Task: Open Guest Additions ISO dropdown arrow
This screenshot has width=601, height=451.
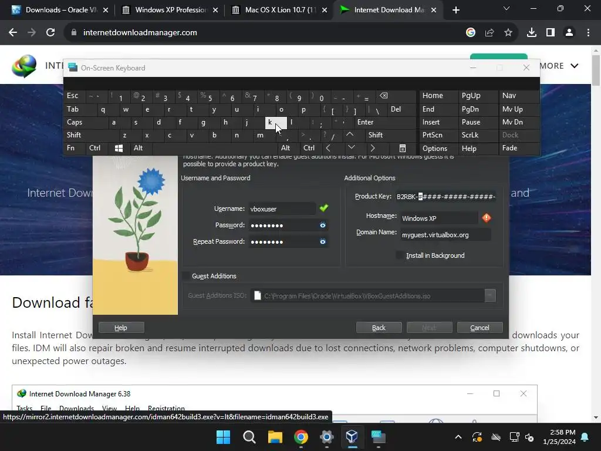Action: pos(490,296)
